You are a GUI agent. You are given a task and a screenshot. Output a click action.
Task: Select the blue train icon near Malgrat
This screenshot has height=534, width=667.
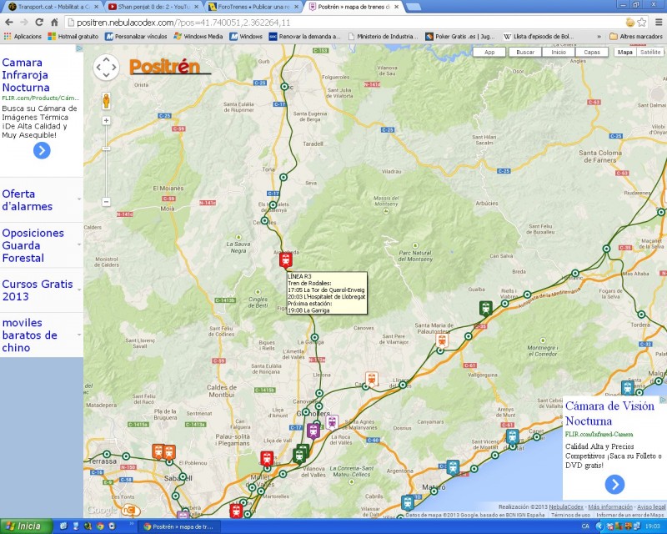pos(628,388)
